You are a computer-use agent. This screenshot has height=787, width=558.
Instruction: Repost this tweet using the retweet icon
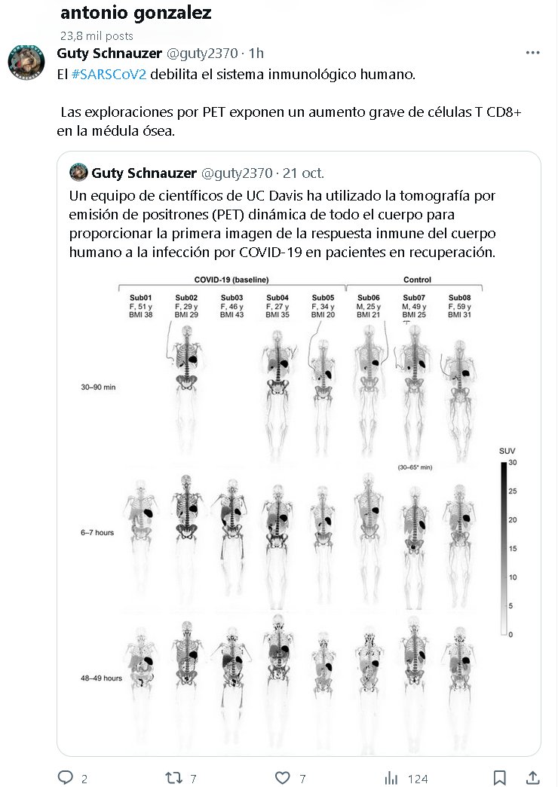174,777
